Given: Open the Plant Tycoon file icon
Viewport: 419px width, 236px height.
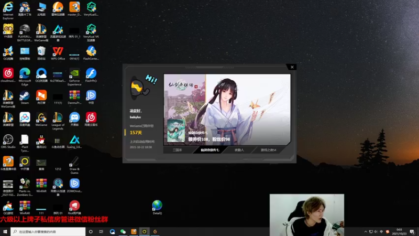Looking at the screenshot, I should click(x=25, y=143).
